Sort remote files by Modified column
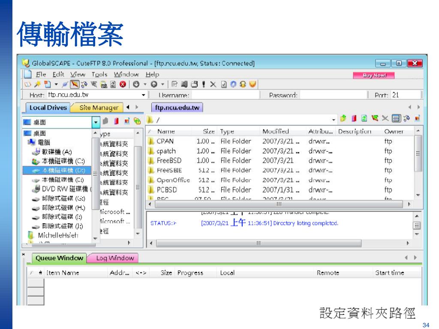Screen dimensions: 439x329 283,132
